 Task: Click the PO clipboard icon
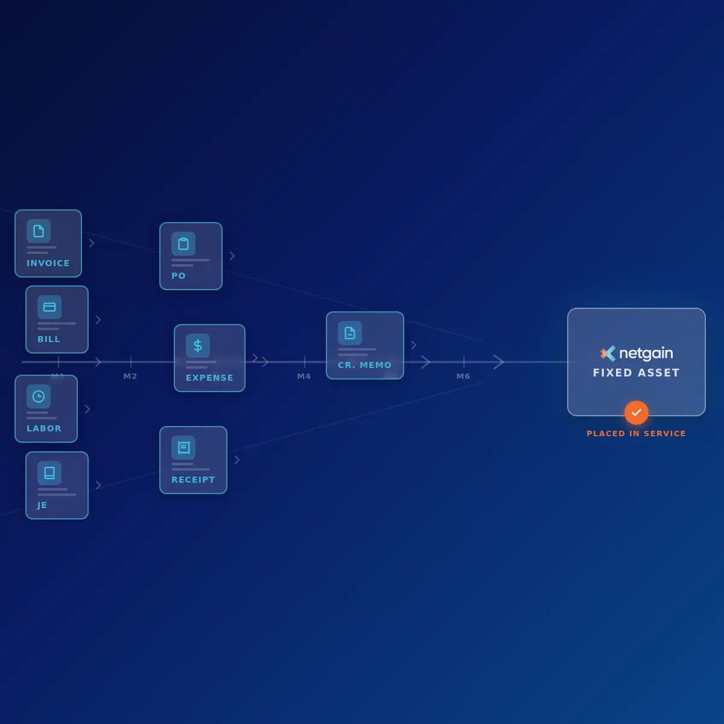(183, 244)
